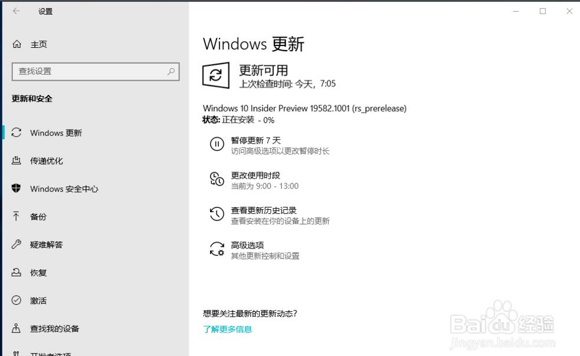The image size is (580, 356).
Task: Open 高级选项 advanced options
Action: click(247, 245)
